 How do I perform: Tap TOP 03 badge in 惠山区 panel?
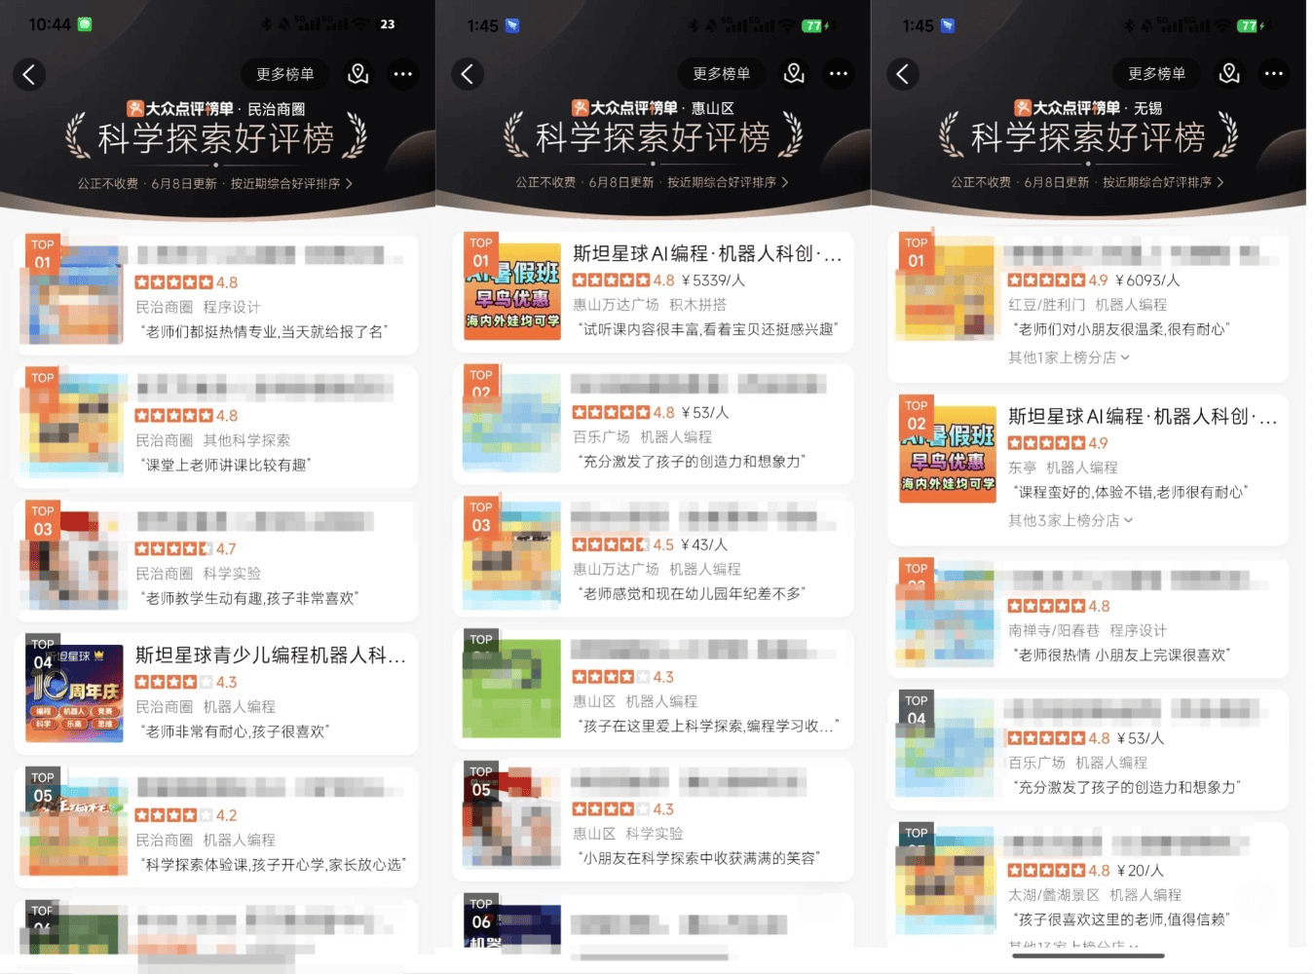480,517
